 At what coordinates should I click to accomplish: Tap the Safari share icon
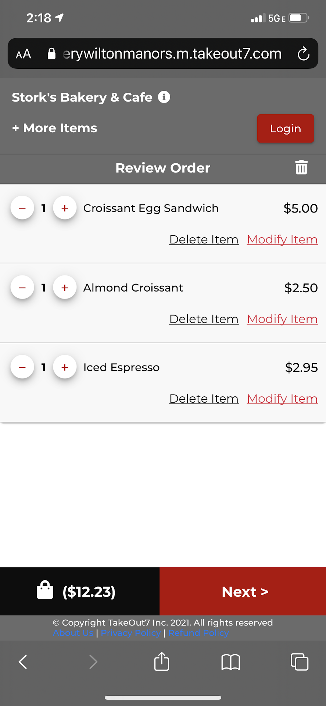click(x=162, y=662)
